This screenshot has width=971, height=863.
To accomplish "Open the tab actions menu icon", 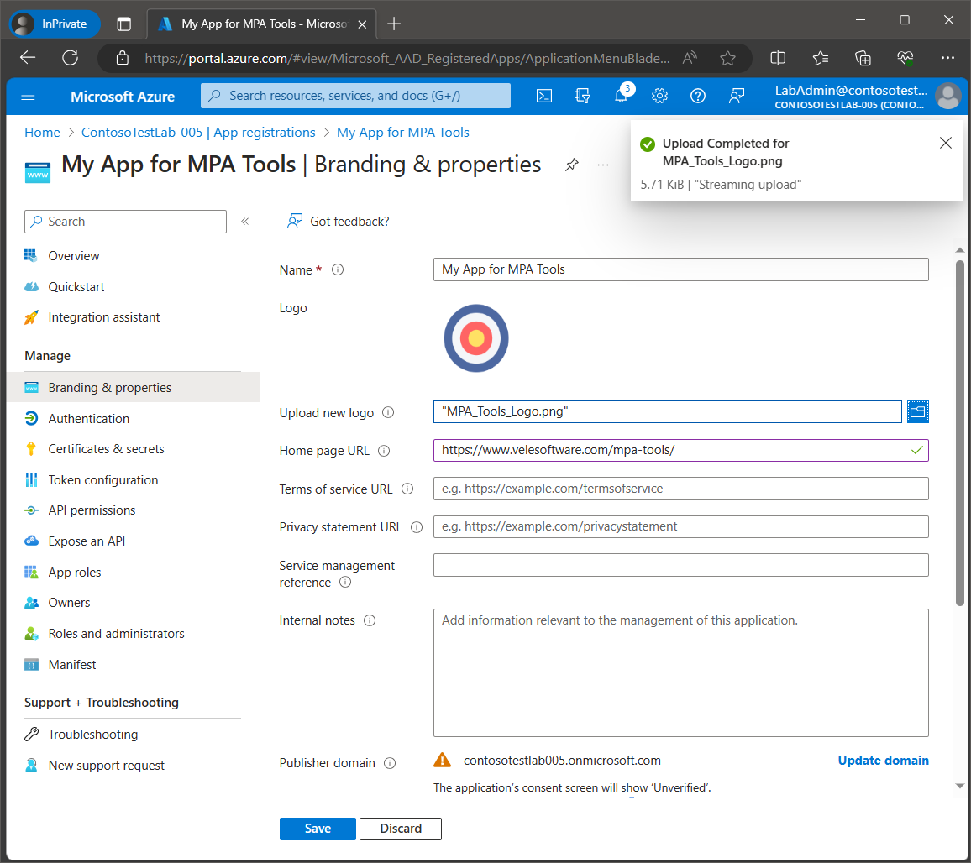I will [x=123, y=24].
